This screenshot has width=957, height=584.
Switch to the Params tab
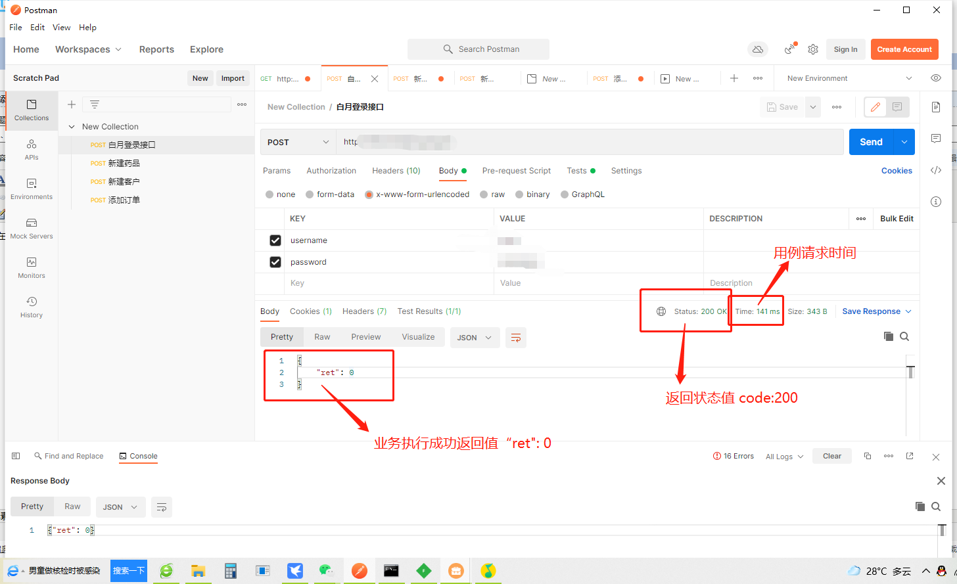click(x=277, y=171)
